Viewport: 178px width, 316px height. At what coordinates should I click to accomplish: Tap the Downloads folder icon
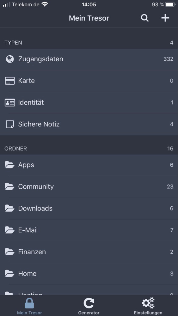point(10,208)
